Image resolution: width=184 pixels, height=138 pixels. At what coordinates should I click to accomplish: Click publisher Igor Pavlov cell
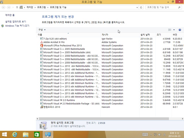[107, 39]
